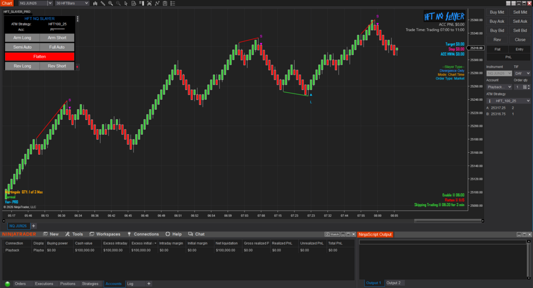Open the bar type chart style icon

pos(95,3)
